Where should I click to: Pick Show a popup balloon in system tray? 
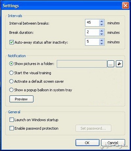tap(11, 90)
